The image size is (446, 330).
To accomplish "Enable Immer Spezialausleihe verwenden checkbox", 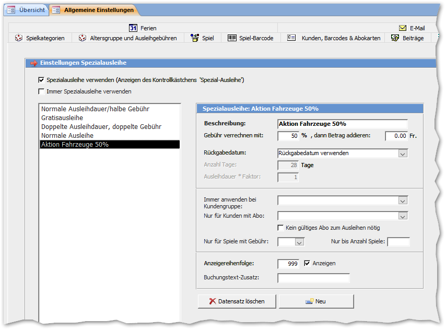I will (x=41, y=91).
